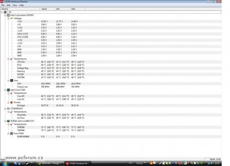Open the File menu
This screenshot has height=166, width=230.
point(3,5)
